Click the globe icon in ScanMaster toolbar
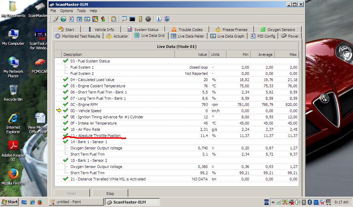353x207 pixels. click(63, 19)
